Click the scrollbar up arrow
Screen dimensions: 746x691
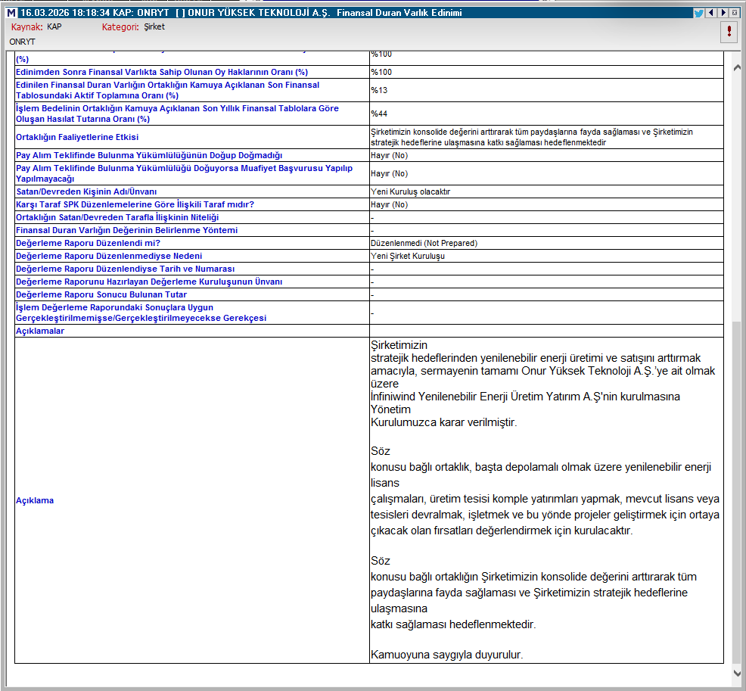click(x=737, y=67)
